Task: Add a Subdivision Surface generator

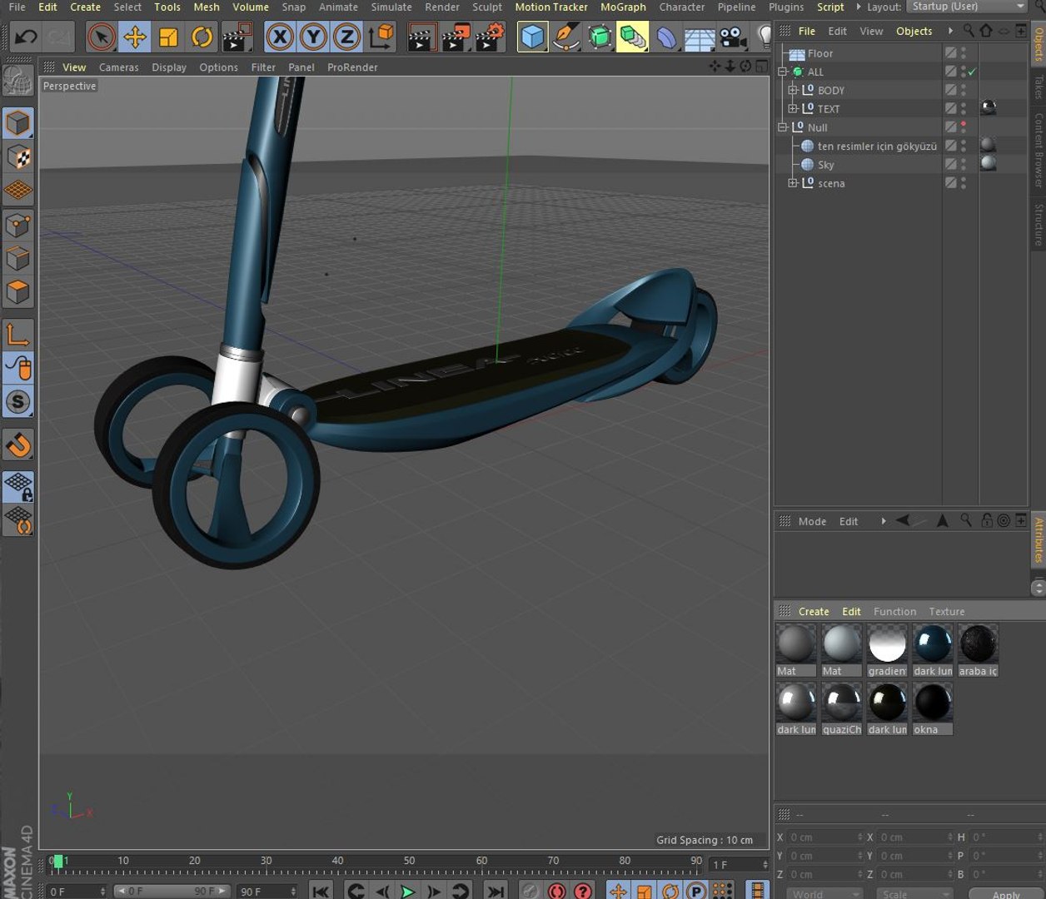Action: click(600, 37)
